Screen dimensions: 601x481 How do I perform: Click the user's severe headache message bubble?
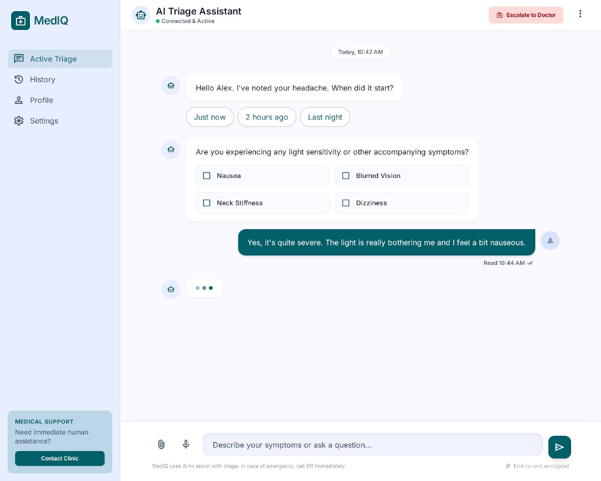(x=386, y=243)
